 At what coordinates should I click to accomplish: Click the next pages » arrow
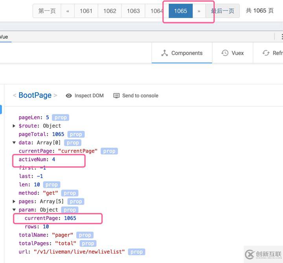[199, 11]
